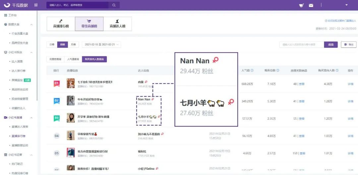Open 热门笔记 in the sidebar
The height and width of the screenshot is (175, 358).
click(x=17, y=164)
